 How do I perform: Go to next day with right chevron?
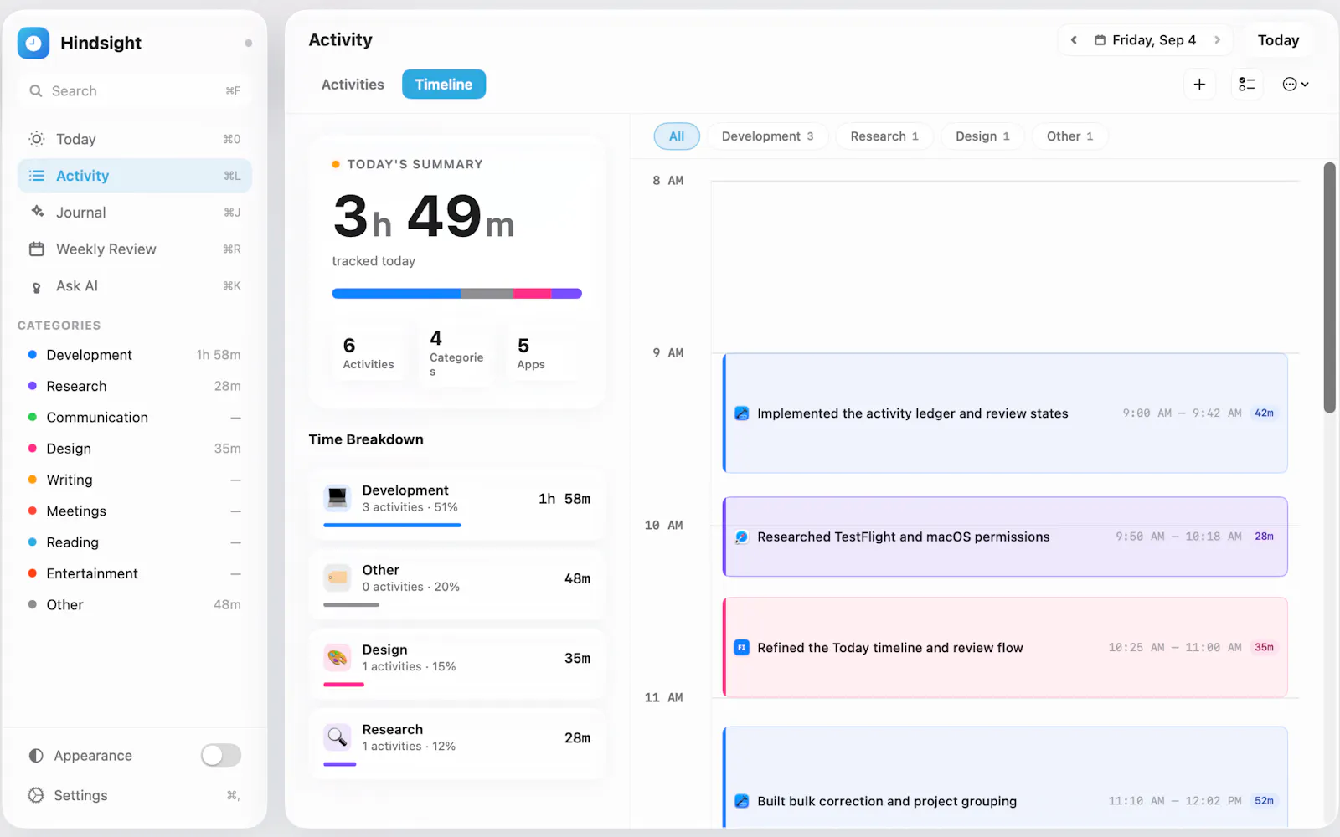[x=1217, y=40]
